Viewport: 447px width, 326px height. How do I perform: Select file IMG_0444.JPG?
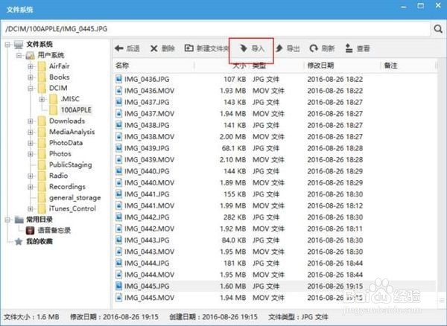point(147,263)
